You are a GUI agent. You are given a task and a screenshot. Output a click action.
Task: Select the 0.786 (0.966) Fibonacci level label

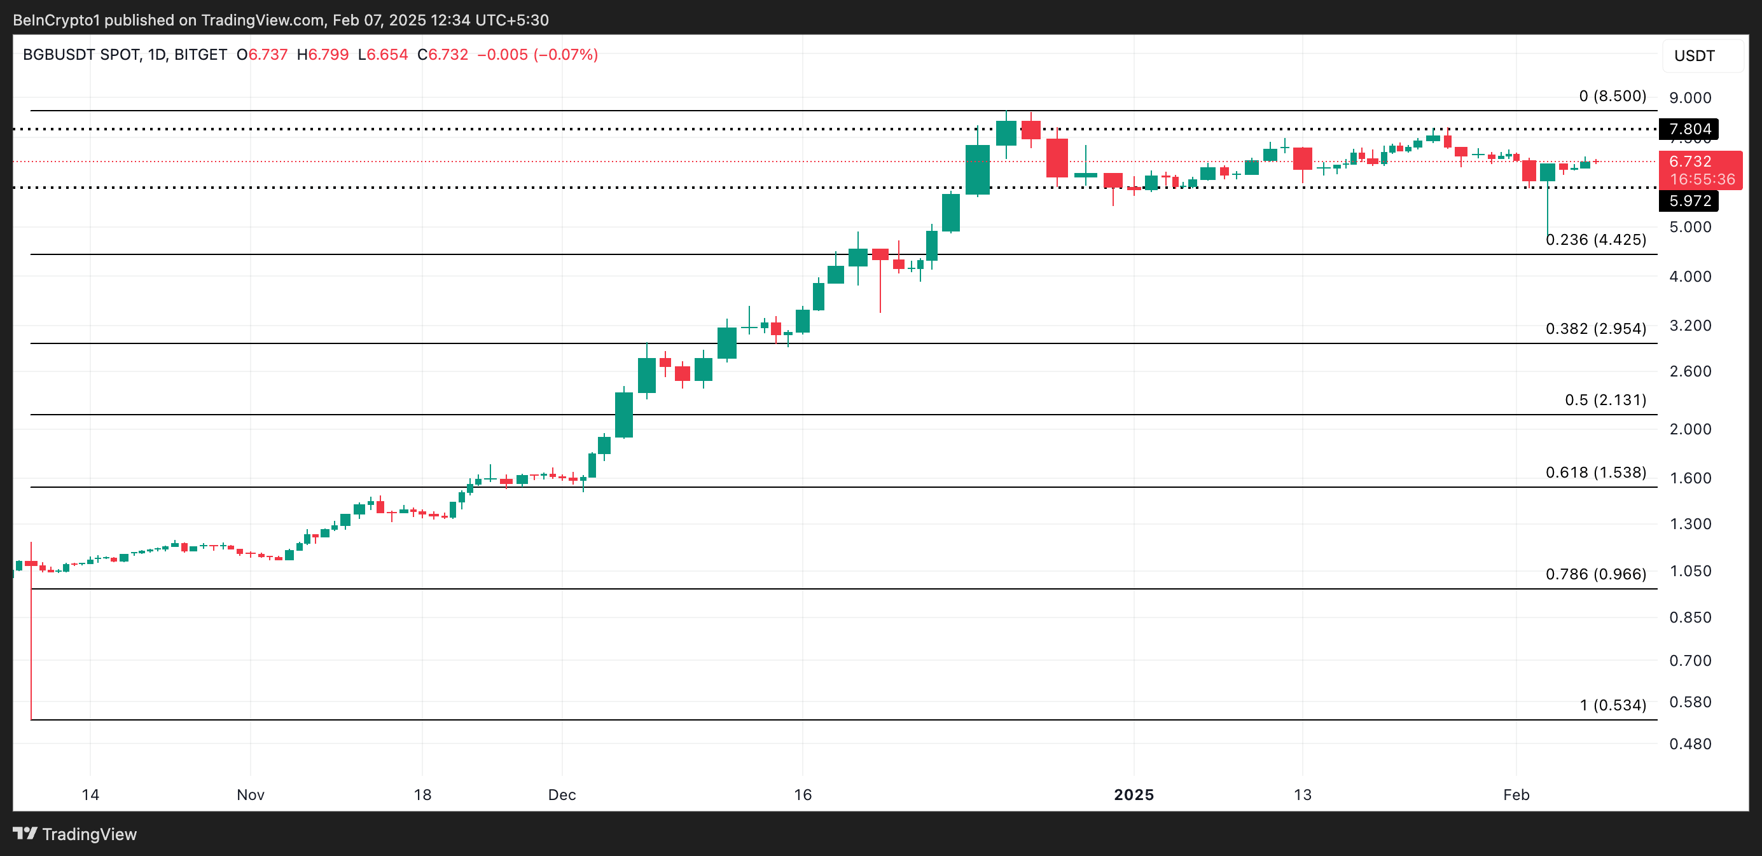point(1596,574)
